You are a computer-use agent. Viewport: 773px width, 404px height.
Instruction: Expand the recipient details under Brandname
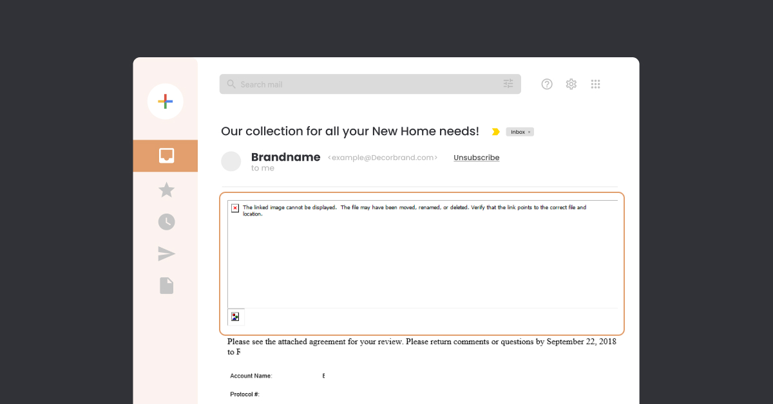(x=262, y=168)
